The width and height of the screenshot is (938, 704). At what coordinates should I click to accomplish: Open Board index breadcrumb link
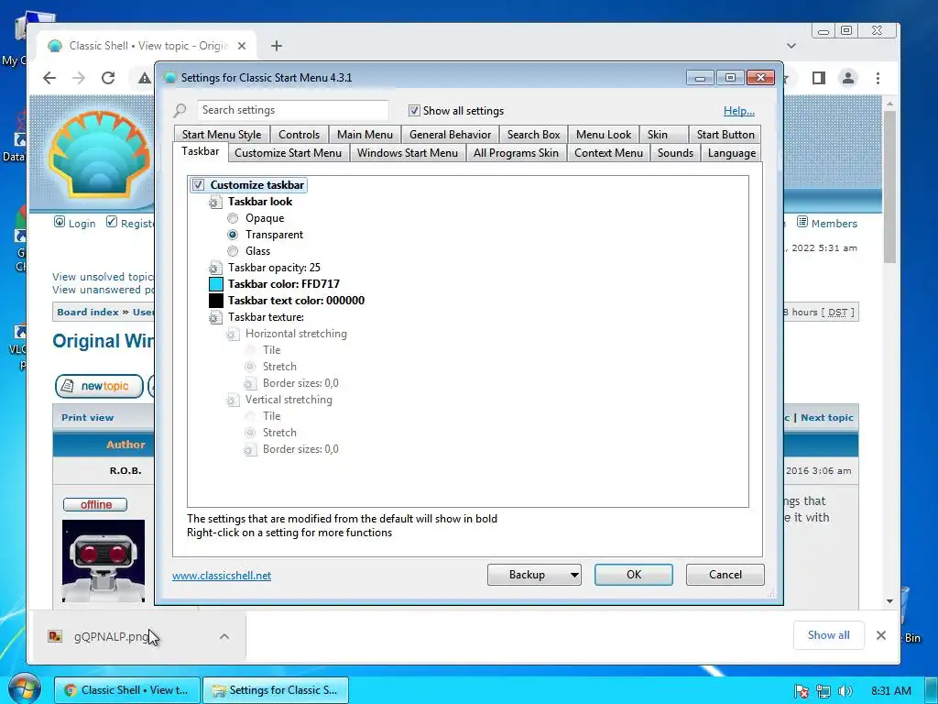point(88,312)
